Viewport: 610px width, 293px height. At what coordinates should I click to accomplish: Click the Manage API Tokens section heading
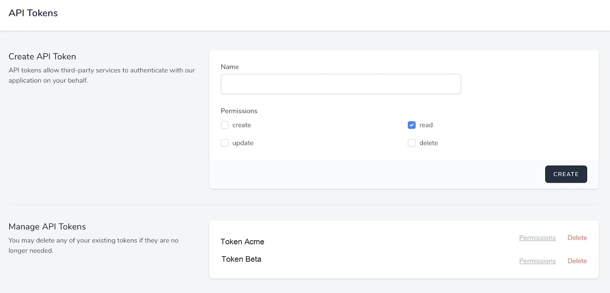point(47,227)
